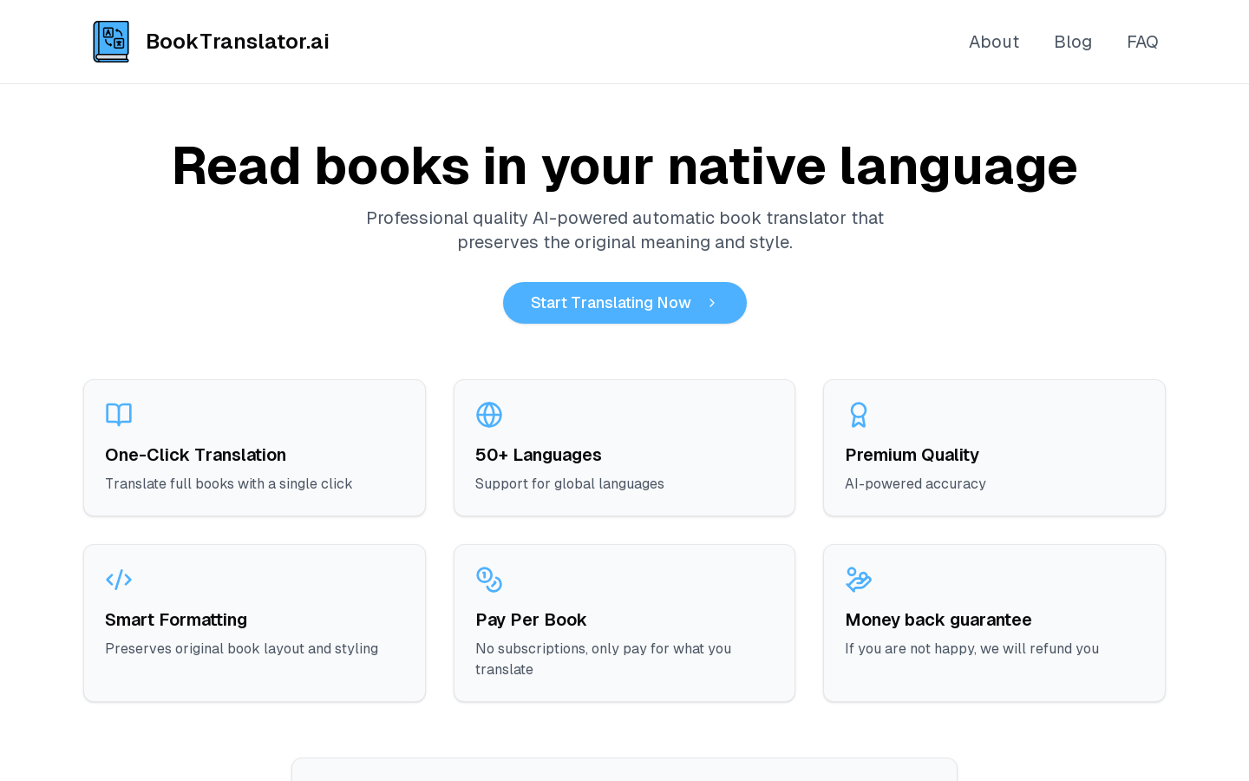Go to the Blog section
The height and width of the screenshot is (781, 1249).
pyautogui.click(x=1073, y=42)
